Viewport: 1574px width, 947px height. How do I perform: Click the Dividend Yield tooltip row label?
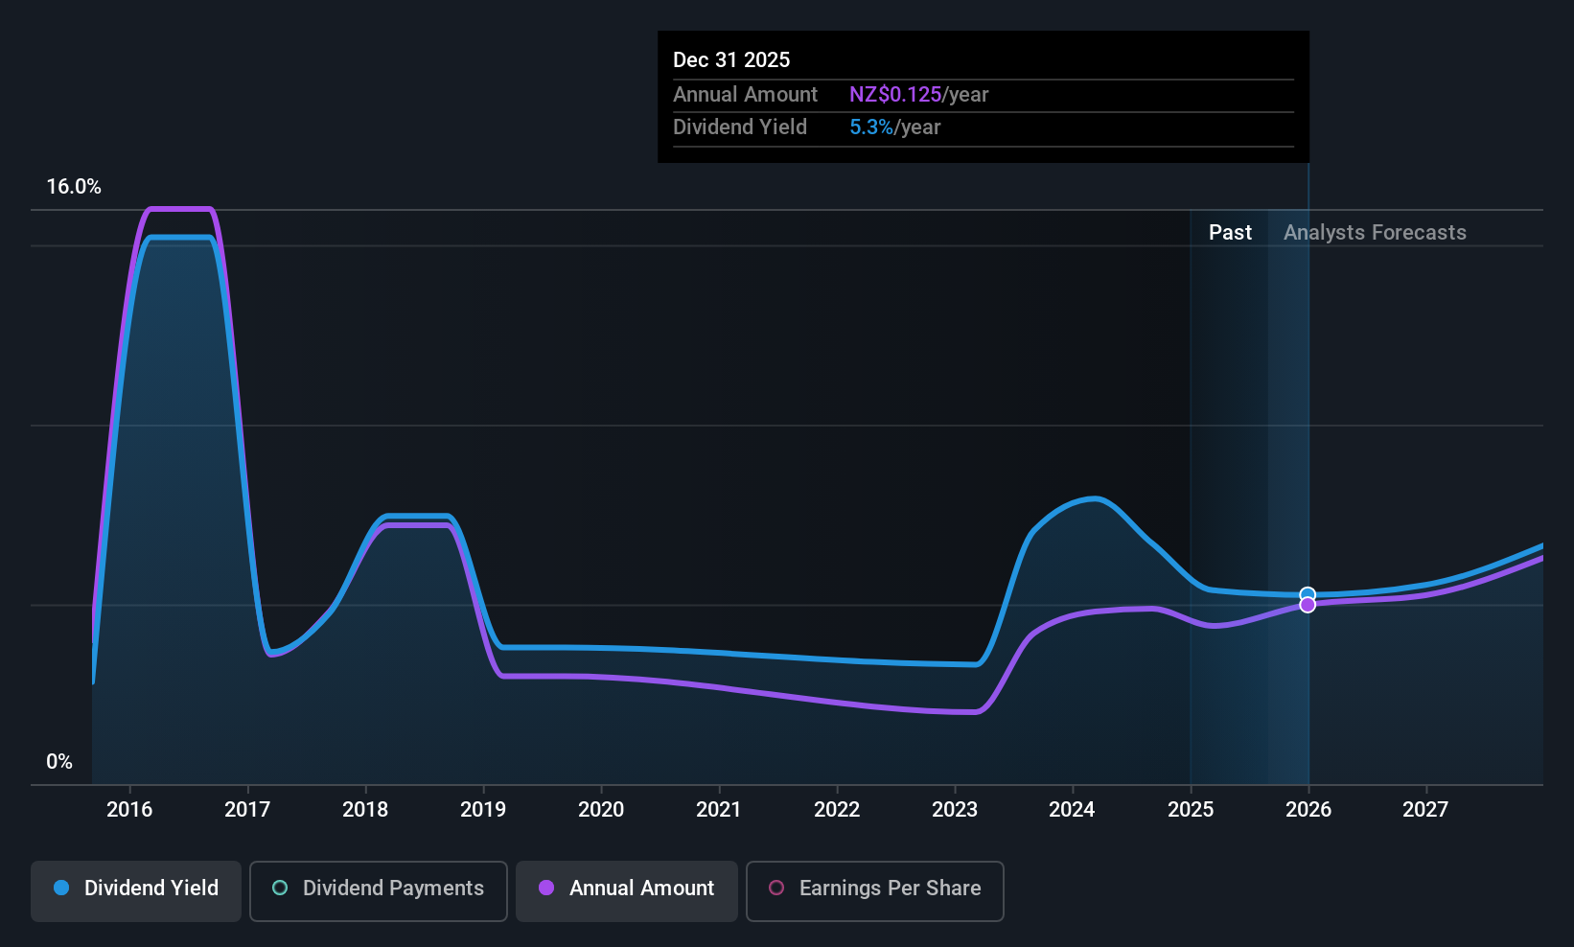pos(740,127)
